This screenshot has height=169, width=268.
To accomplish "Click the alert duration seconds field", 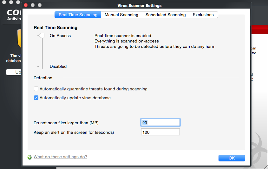I will 160,132.
